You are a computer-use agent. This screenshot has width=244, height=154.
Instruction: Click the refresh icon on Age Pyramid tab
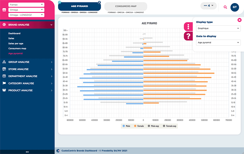[60, 2]
